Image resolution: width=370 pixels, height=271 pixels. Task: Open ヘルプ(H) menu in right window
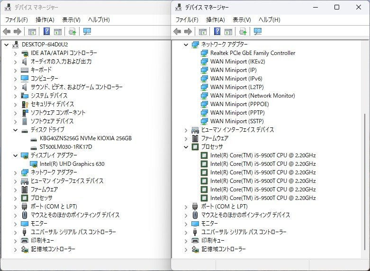coord(270,19)
